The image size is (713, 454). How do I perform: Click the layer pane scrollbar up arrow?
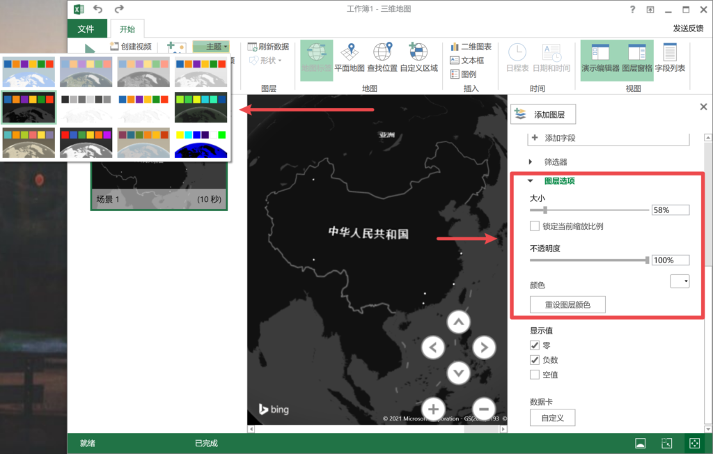(708, 137)
